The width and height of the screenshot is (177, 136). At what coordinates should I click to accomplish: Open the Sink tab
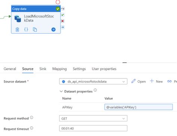point(43,69)
